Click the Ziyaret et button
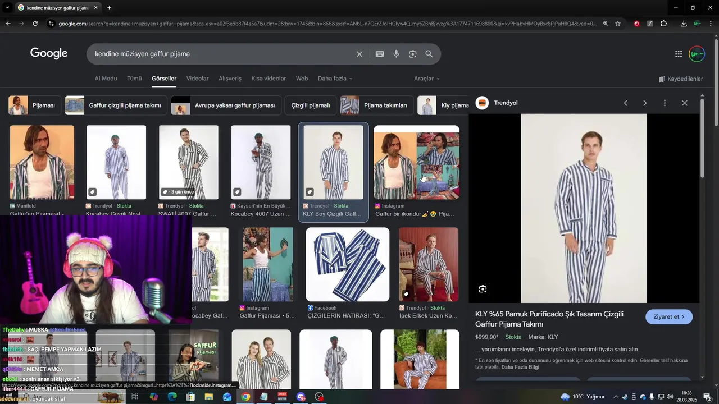 pos(669,316)
